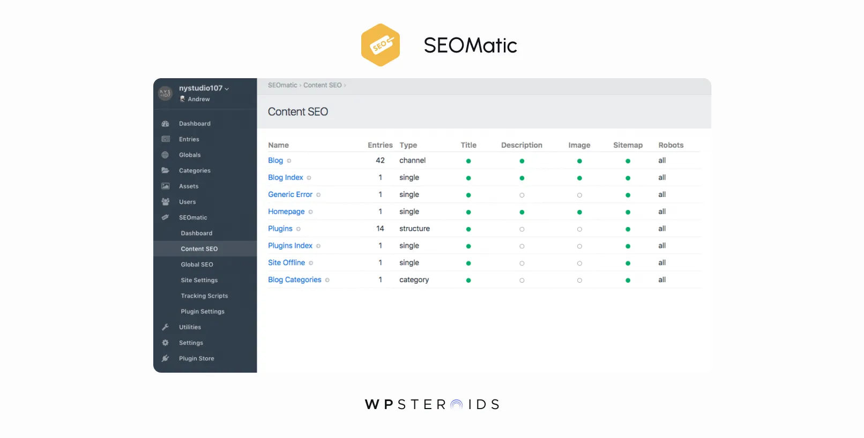Click the status icon next to Blog Index
This screenshot has width=864, height=438.
pyautogui.click(x=309, y=178)
